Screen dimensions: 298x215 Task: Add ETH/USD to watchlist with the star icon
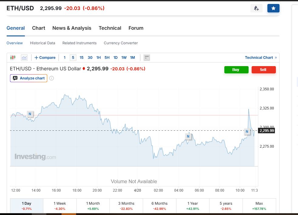tap(273, 8)
